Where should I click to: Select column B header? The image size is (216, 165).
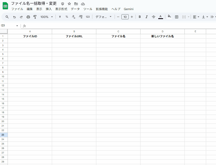pos(74,31)
